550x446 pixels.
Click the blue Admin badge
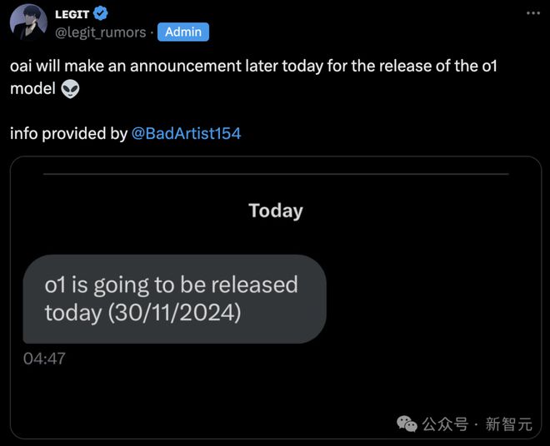(183, 32)
